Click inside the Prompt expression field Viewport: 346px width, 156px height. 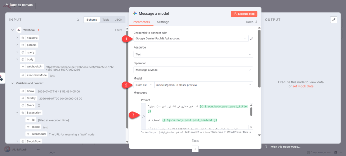199,116
